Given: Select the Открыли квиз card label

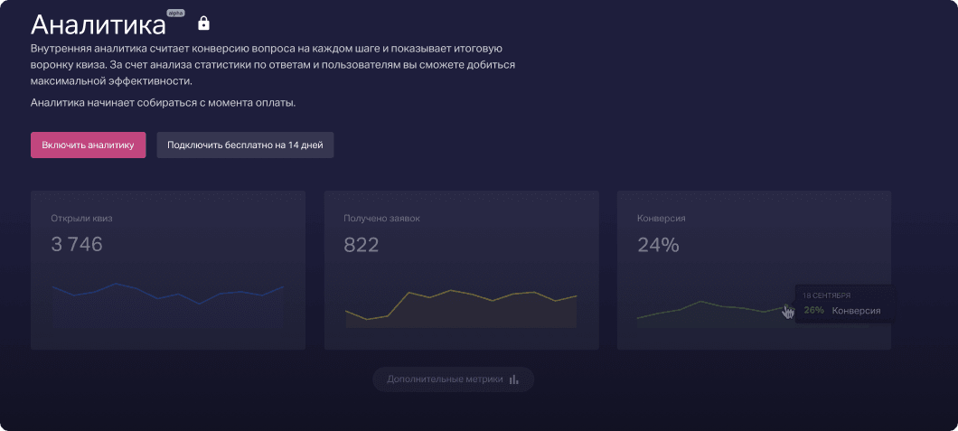Looking at the screenshot, I should click(81, 218).
